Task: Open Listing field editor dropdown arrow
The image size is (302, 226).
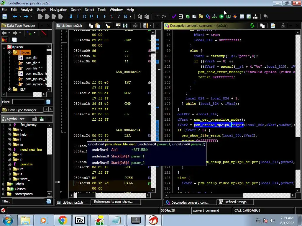Action: [151, 25]
